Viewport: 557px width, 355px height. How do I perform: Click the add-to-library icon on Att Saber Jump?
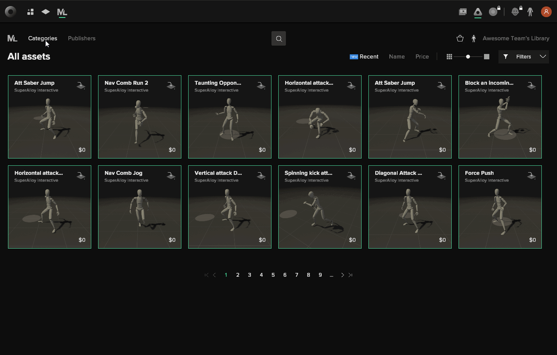coord(81,85)
